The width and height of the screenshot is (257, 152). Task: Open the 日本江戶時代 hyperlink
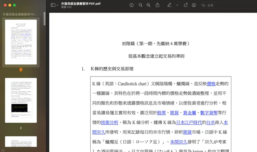click(x=189, y=123)
